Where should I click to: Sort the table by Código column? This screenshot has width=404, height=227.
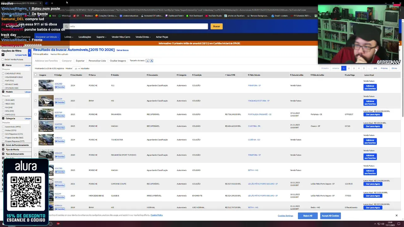coord(58,75)
